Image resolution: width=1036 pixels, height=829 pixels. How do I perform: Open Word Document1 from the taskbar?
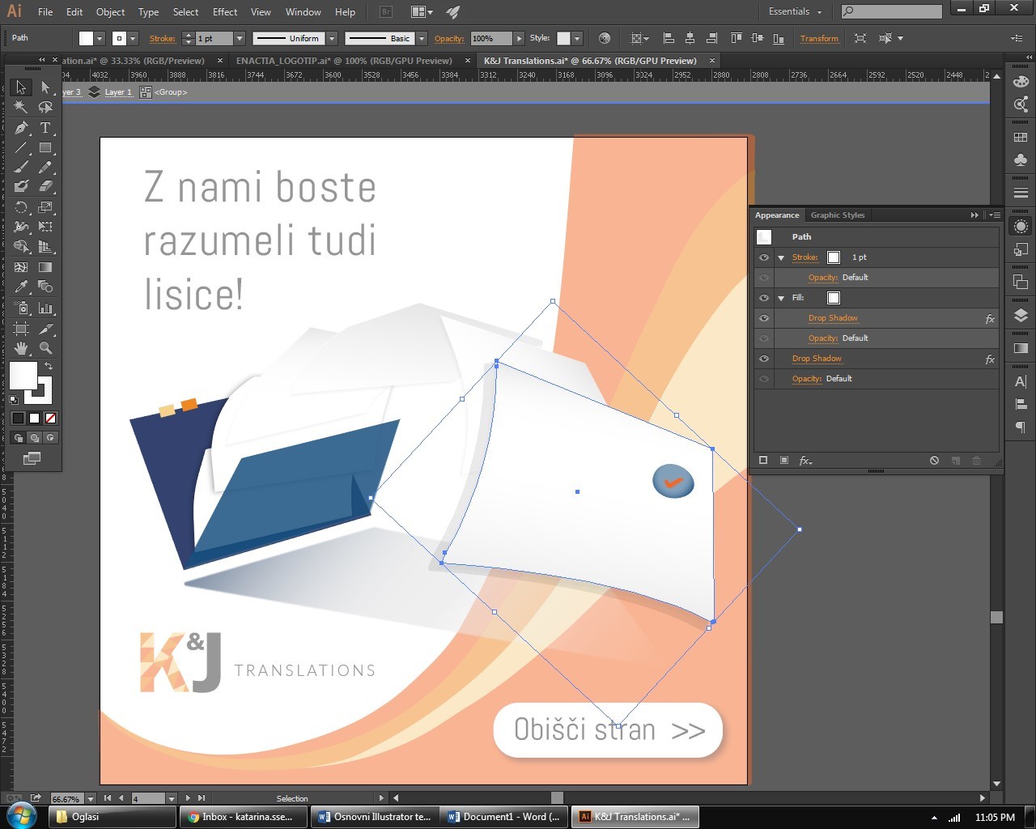(x=504, y=817)
